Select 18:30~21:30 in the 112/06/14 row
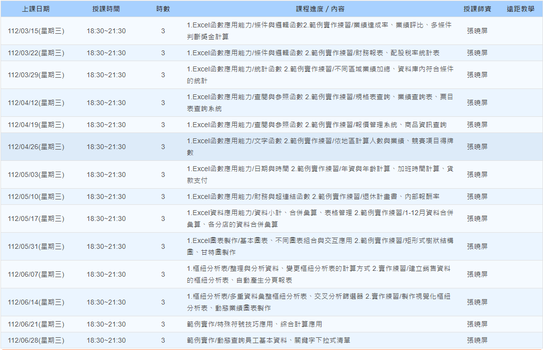The width and height of the screenshot is (543, 350). [106, 302]
